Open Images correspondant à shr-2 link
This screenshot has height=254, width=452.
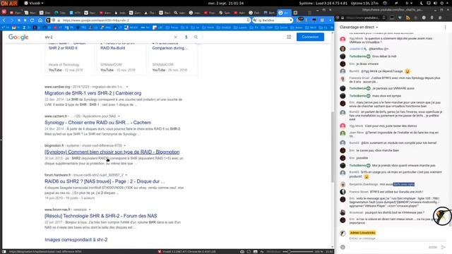[76, 239]
